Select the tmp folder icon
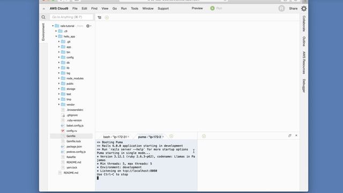 click(63, 99)
